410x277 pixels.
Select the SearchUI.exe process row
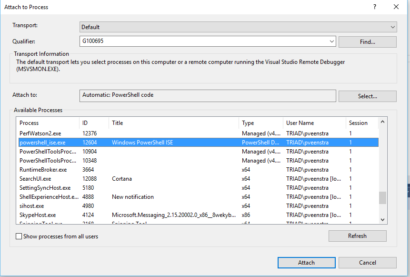(199, 179)
